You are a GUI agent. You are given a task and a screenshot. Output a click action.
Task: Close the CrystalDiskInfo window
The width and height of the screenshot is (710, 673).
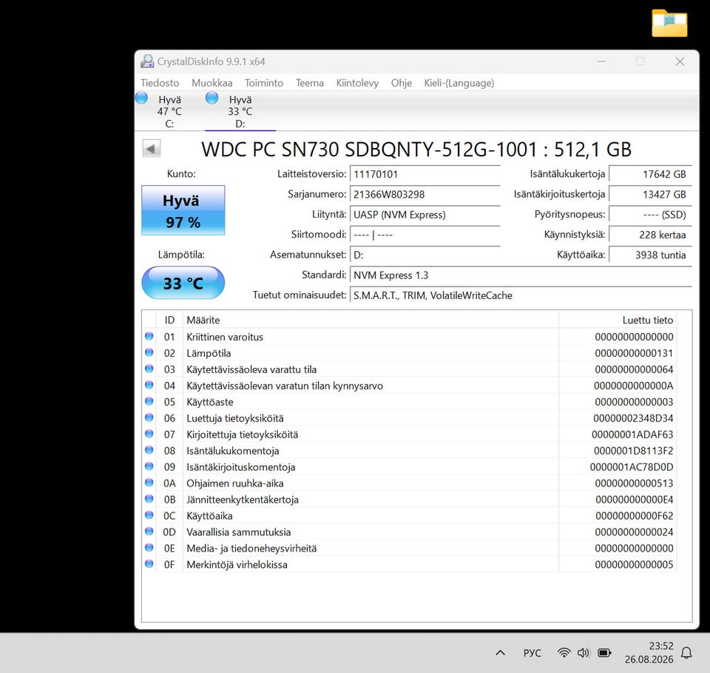[680, 61]
